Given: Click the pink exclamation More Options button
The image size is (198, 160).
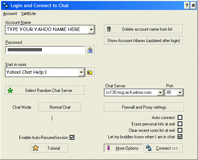Looking at the screenshot, I should coord(123,148).
